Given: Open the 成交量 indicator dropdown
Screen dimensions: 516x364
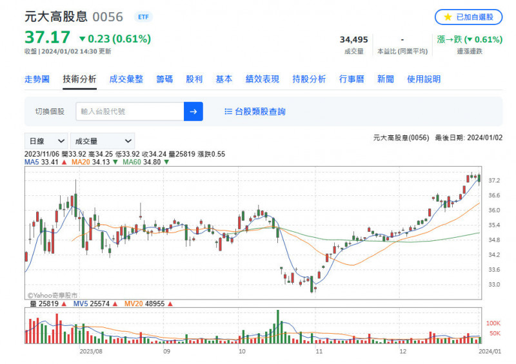Looking at the screenshot, I should coord(103,141).
